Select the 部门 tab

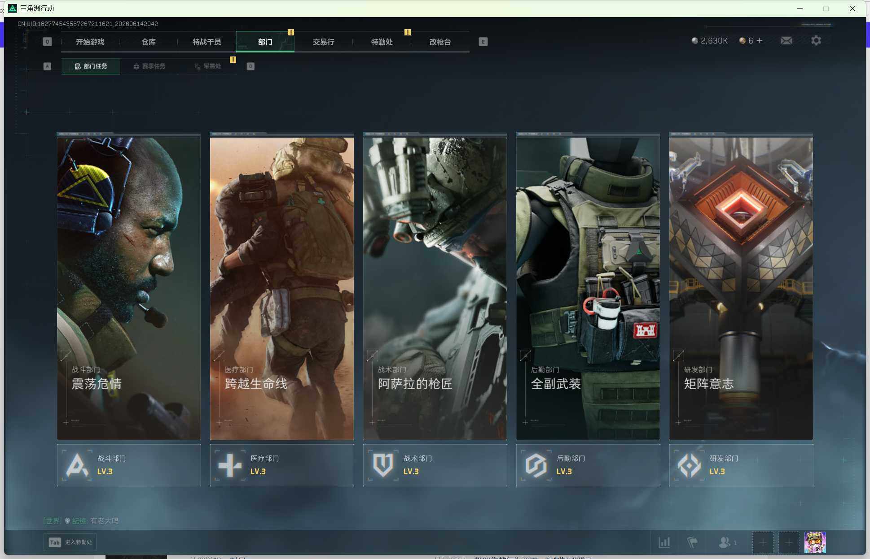click(265, 42)
